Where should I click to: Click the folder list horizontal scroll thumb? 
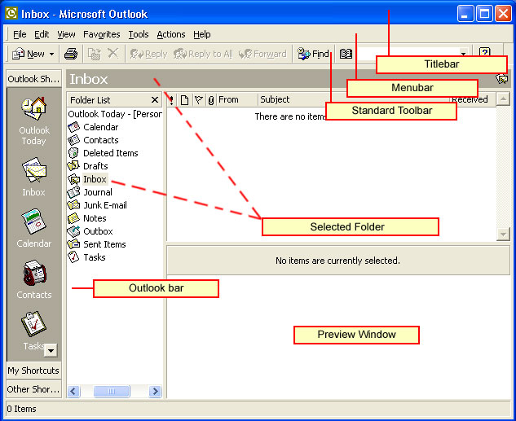(x=112, y=391)
